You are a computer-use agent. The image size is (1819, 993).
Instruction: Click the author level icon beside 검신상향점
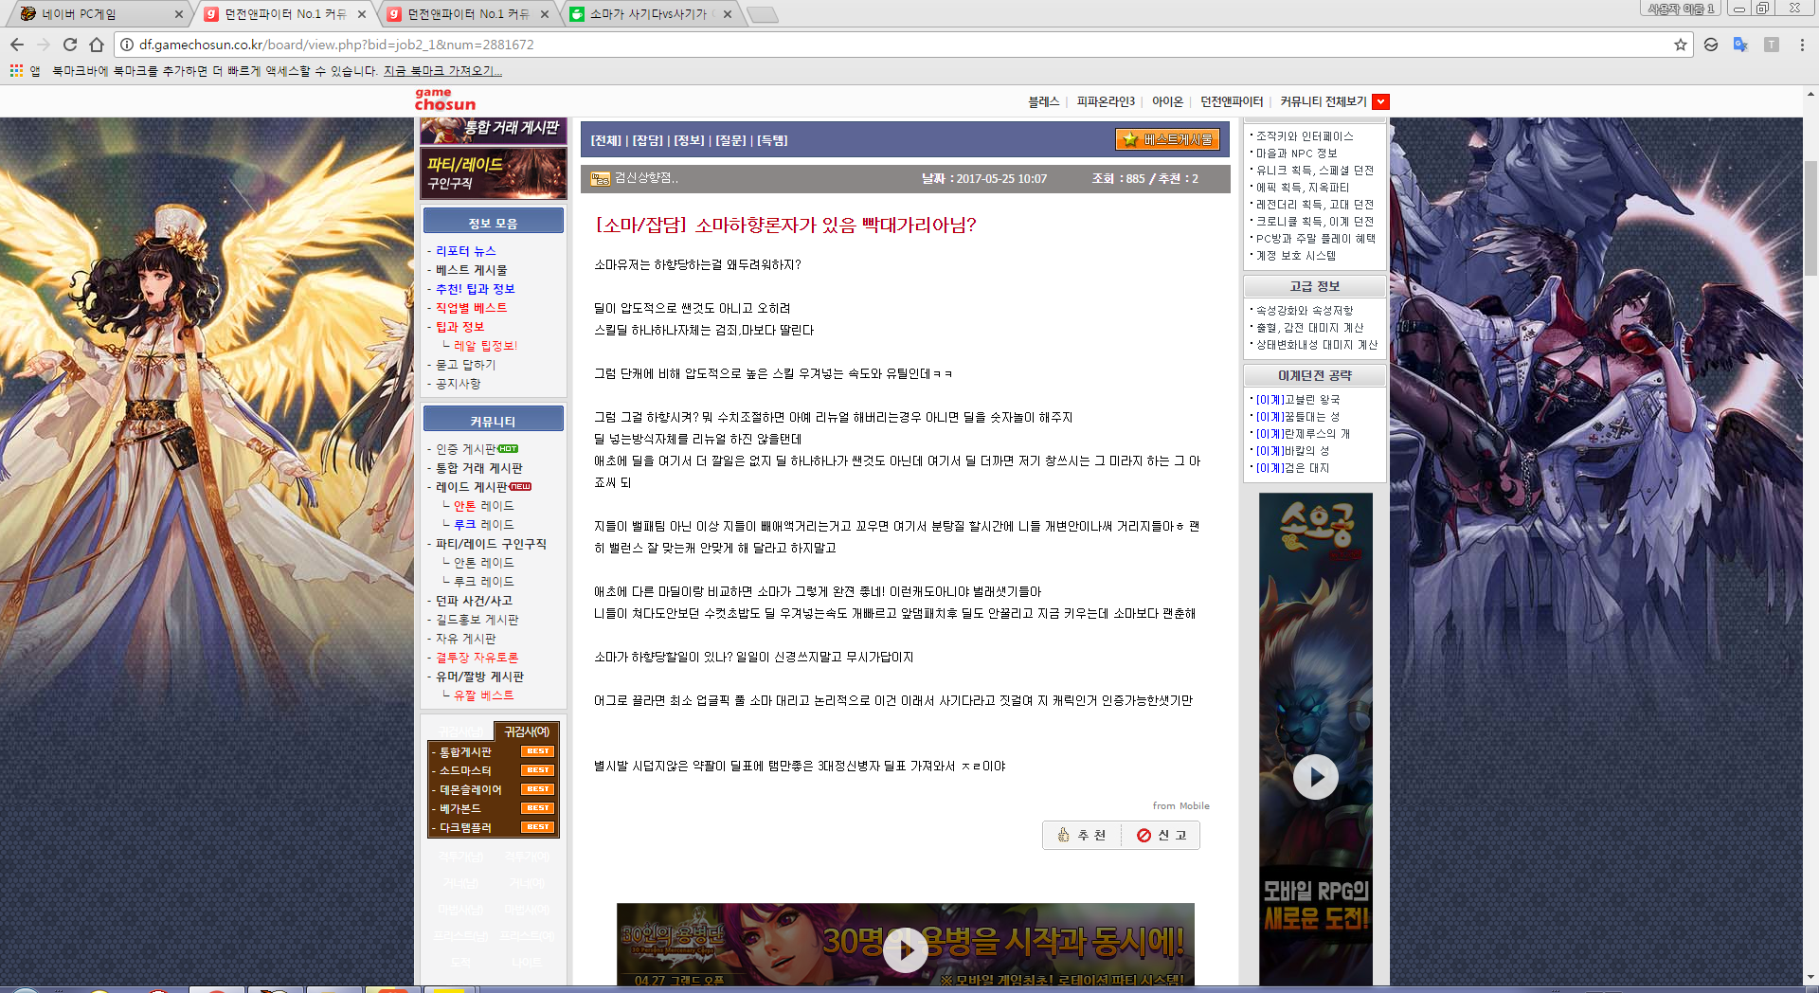[601, 178]
